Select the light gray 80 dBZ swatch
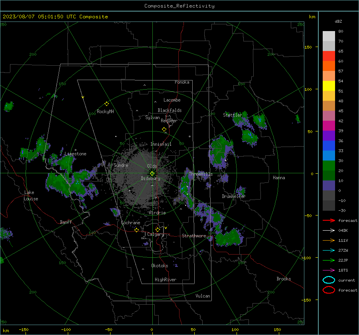 [x=329, y=36]
